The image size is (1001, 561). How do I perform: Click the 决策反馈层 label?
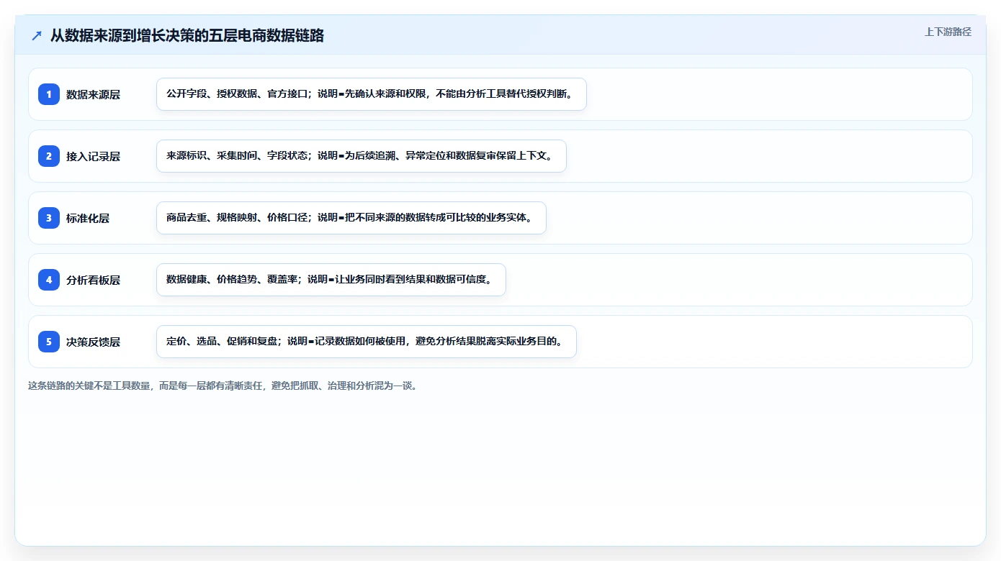[93, 342]
